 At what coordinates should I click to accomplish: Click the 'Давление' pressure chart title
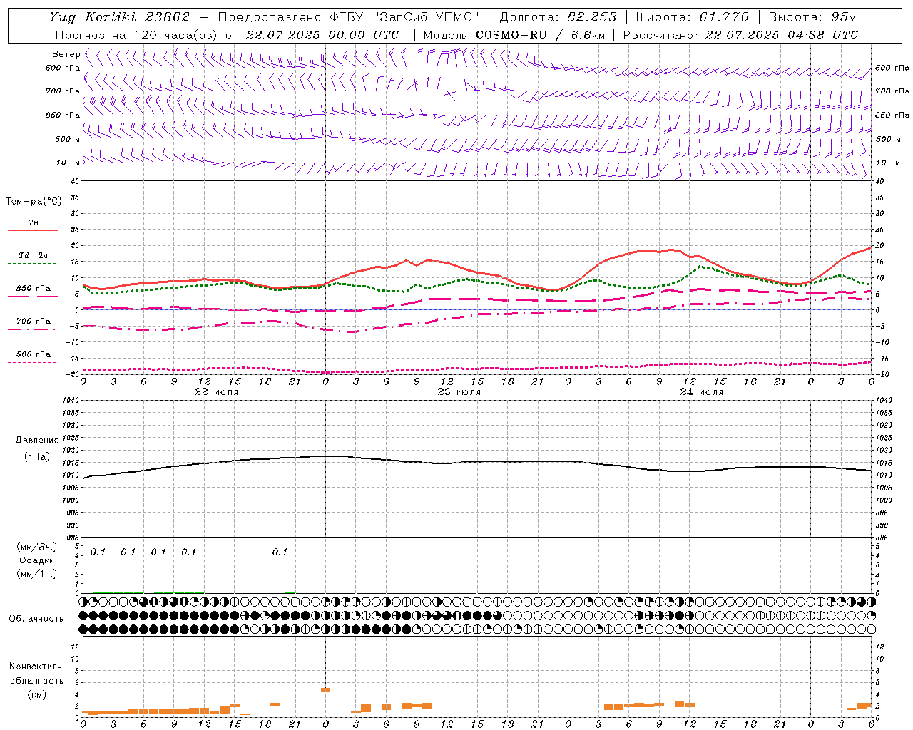(37, 441)
